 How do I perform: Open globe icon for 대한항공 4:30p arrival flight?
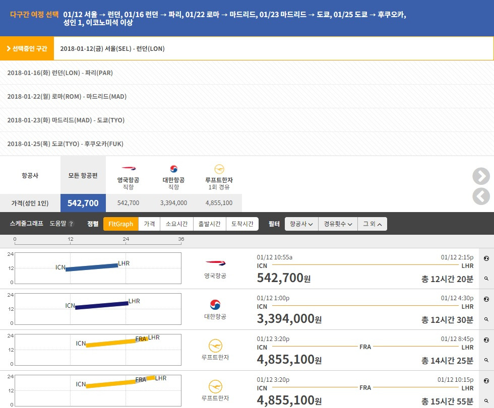pyautogui.click(x=486, y=299)
